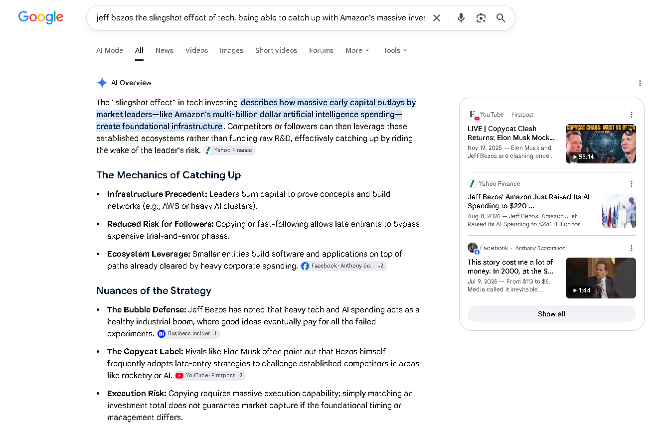Play the 1:44 Scaramucci video thumbnail
Image resolution: width=663 pixels, height=427 pixels.
[x=601, y=278]
